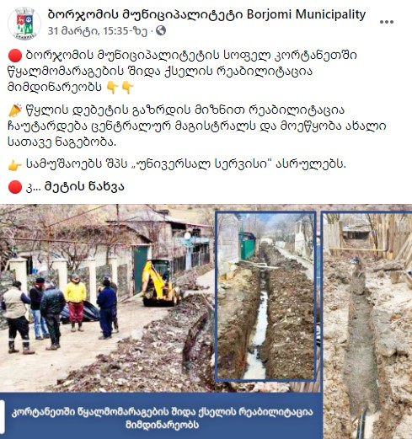Click the red circle emoji starting the post

click(15, 56)
